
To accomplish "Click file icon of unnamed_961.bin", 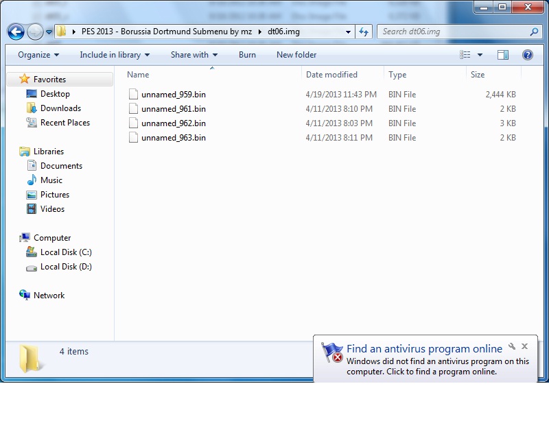I will click(x=133, y=108).
